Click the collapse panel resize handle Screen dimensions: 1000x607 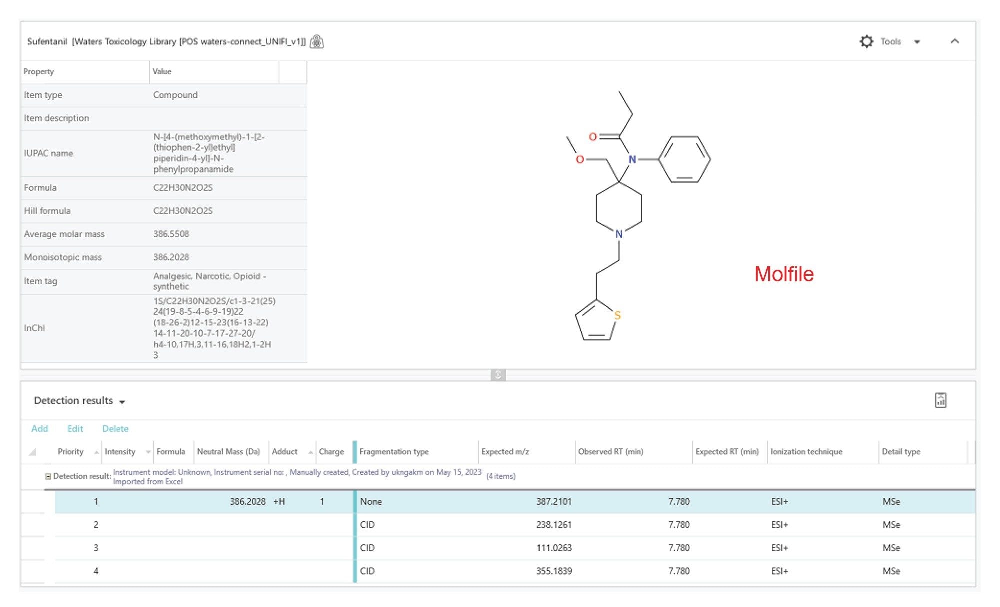(x=500, y=373)
